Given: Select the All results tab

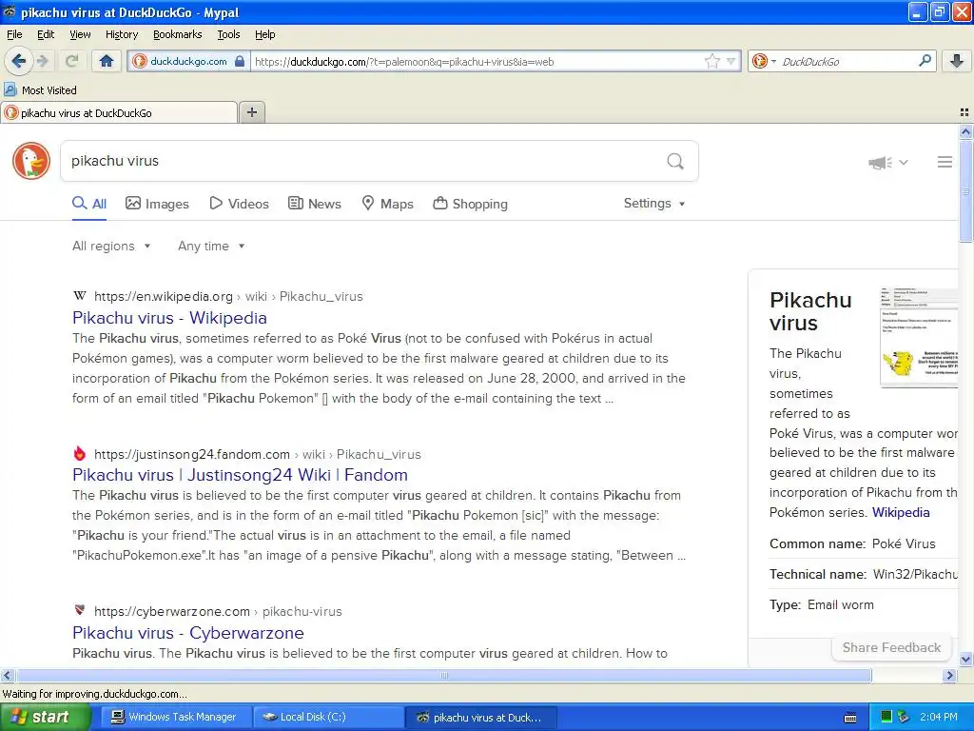Looking at the screenshot, I should (x=89, y=204).
